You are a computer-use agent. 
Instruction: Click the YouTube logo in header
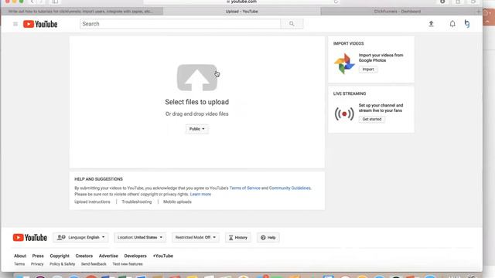click(40, 24)
